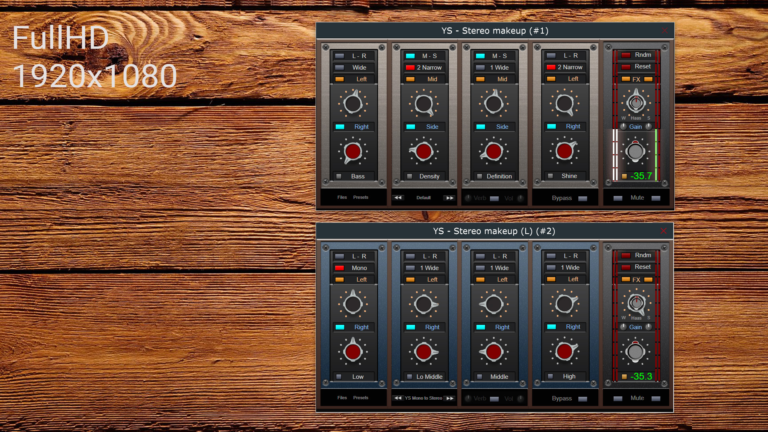Switch L - R mode on Bass strip

pos(354,56)
